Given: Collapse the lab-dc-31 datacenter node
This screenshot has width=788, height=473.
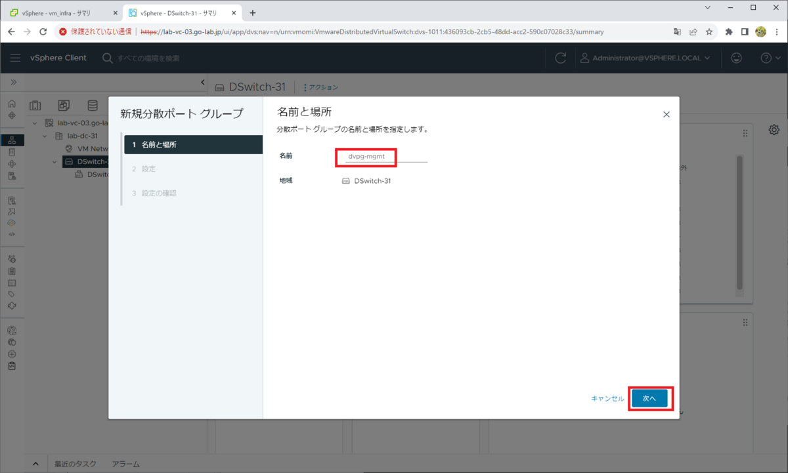Looking at the screenshot, I should click(45, 136).
